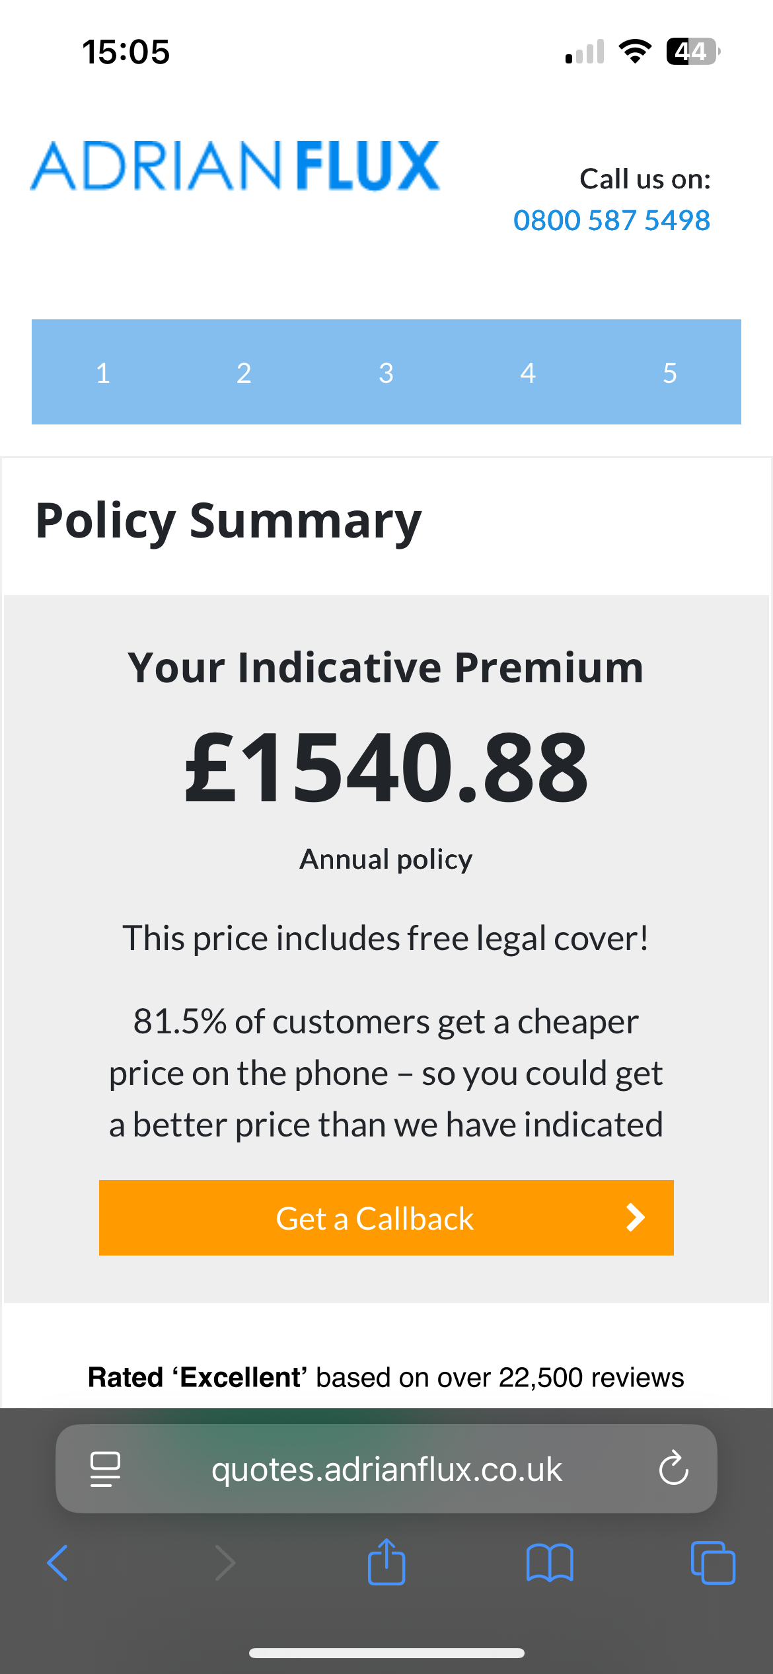Viewport: 773px width, 1674px height.
Task: Jump to step 3 of the quote
Action: [x=386, y=372]
